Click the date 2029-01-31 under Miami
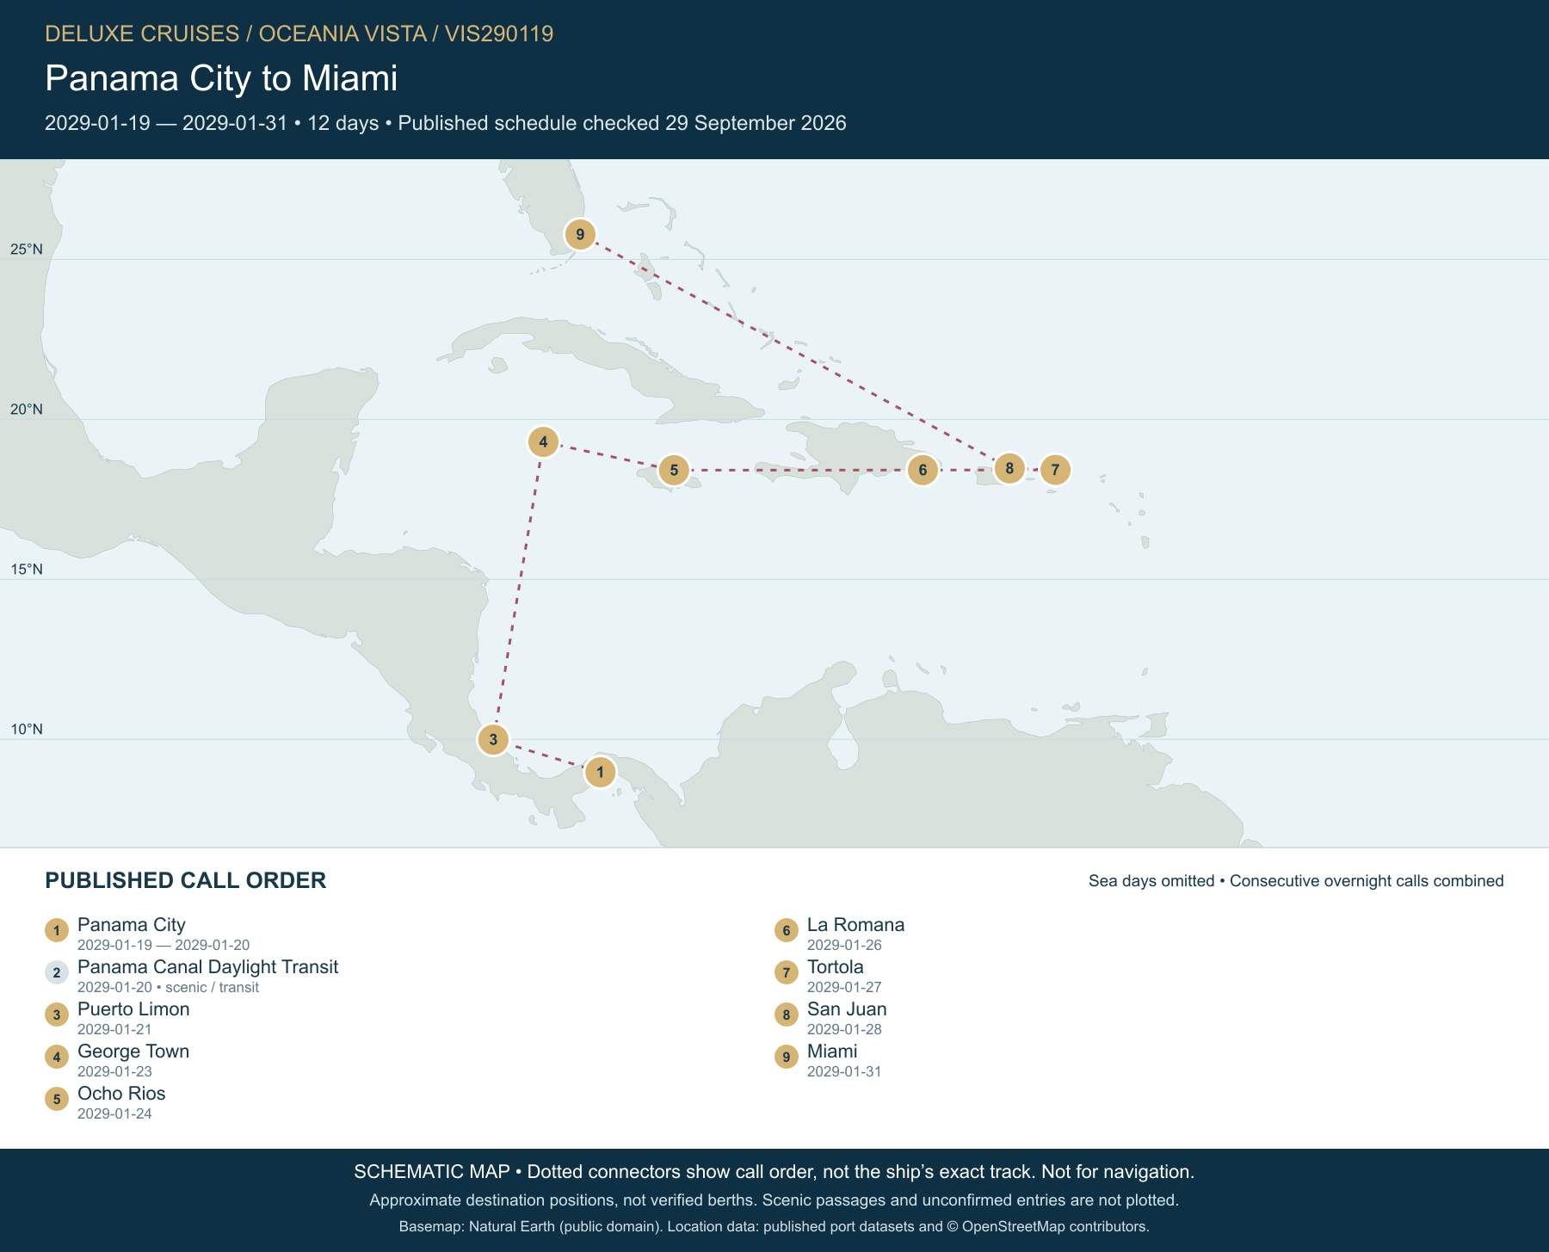This screenshot has height=1252, width=1549. coord(844,1071)
